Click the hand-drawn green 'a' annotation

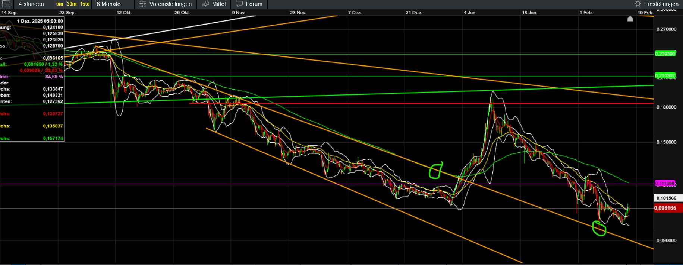(435, 170)
